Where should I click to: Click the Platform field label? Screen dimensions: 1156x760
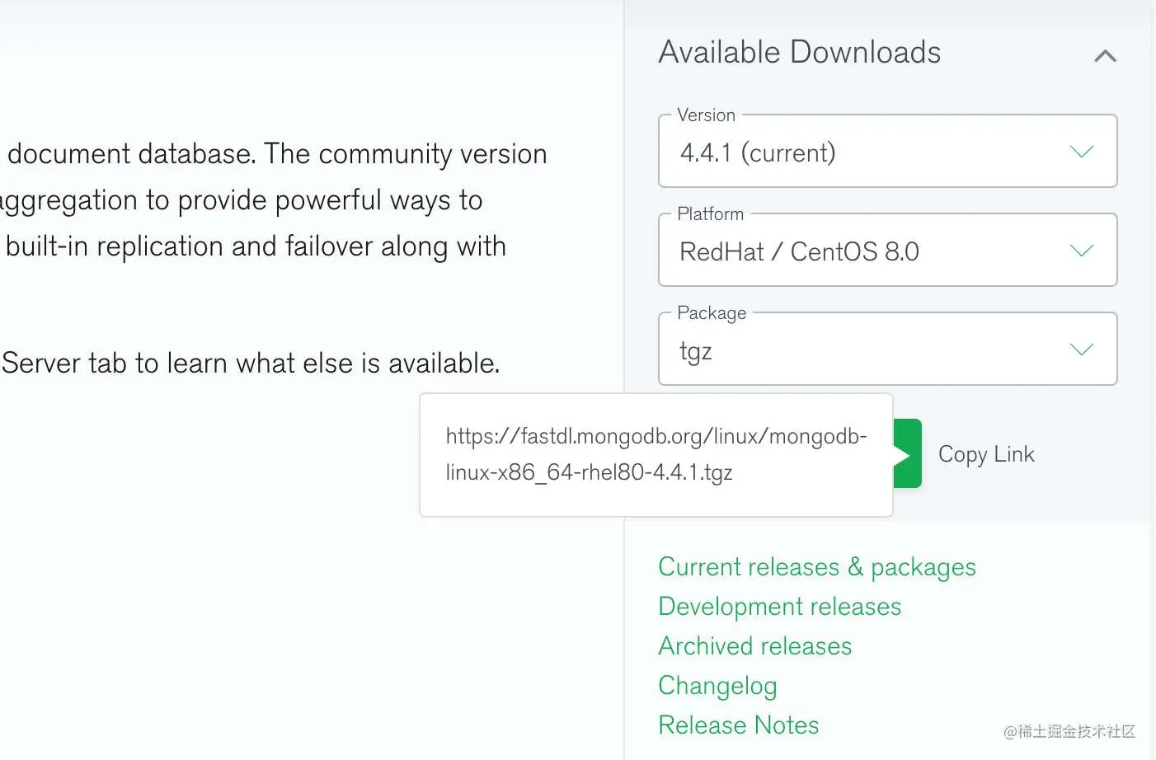(710, 214)
